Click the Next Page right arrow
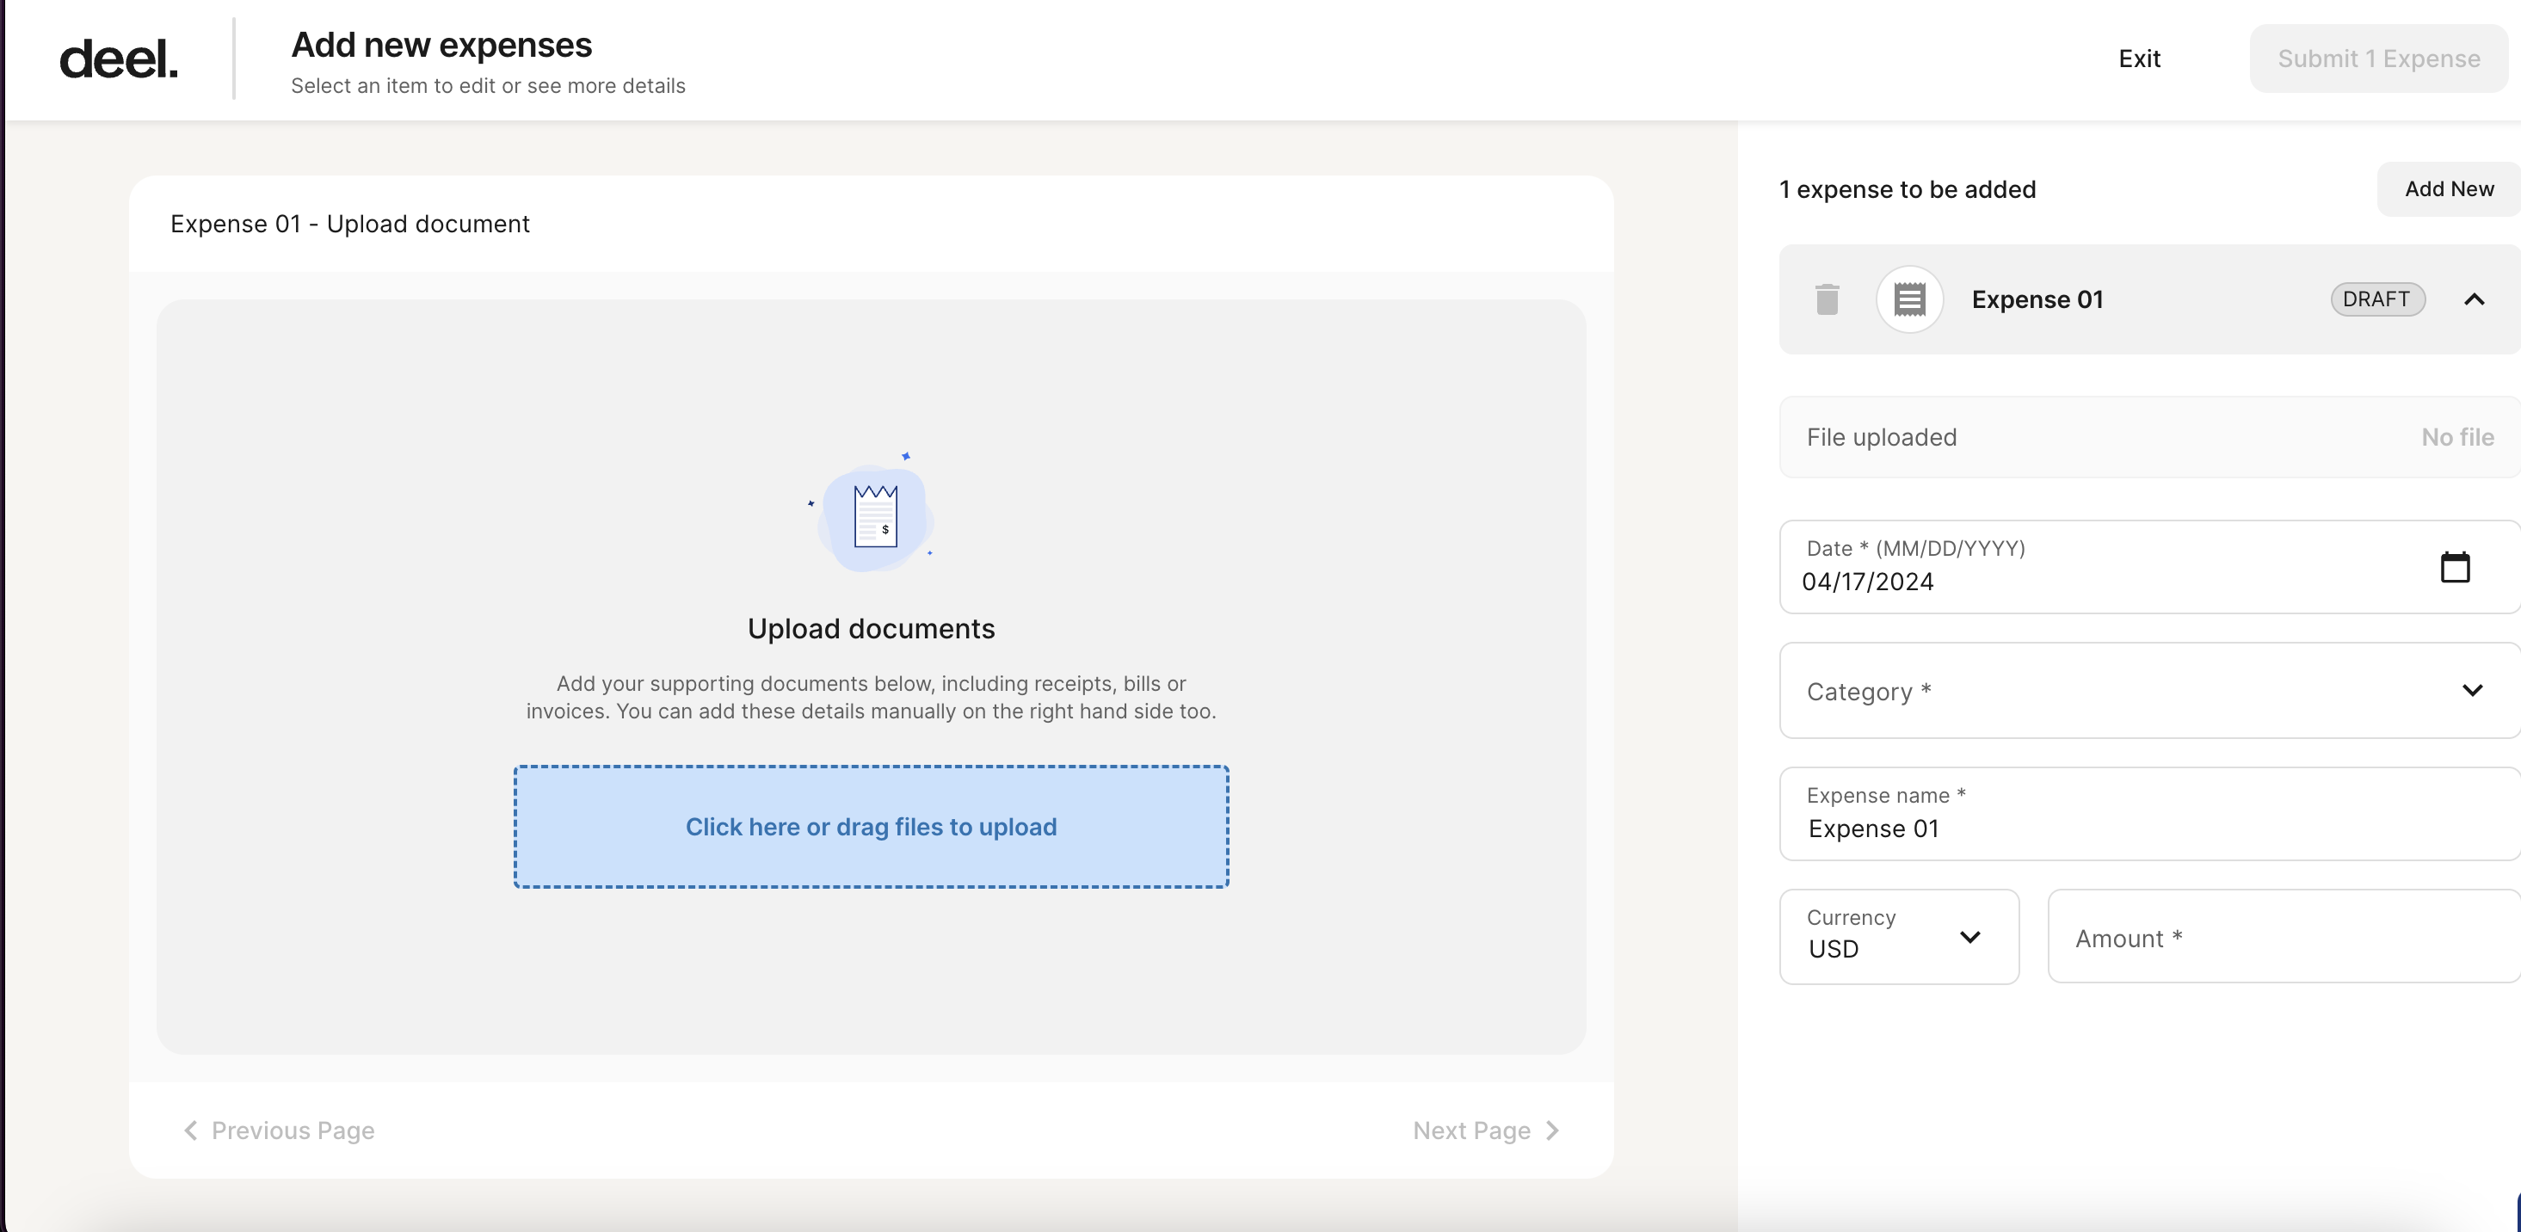The image size is (2521, 1232). coord(1552,1130)
